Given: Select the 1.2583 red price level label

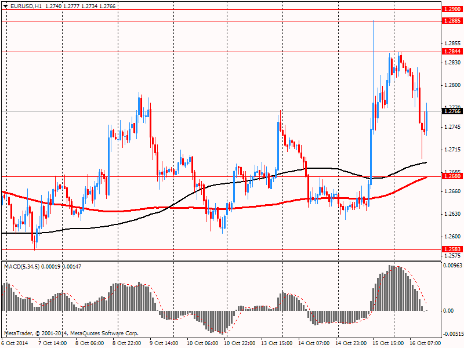Looking at the screenshot, I should 452,249.
